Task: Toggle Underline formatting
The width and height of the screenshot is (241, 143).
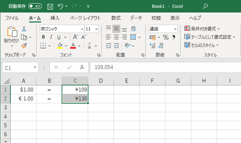Action: click(x=59, y=37)
